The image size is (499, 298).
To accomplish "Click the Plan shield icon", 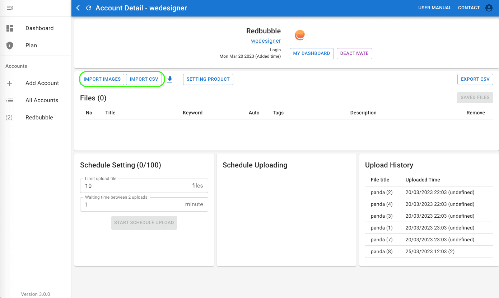I will point(10,46).
